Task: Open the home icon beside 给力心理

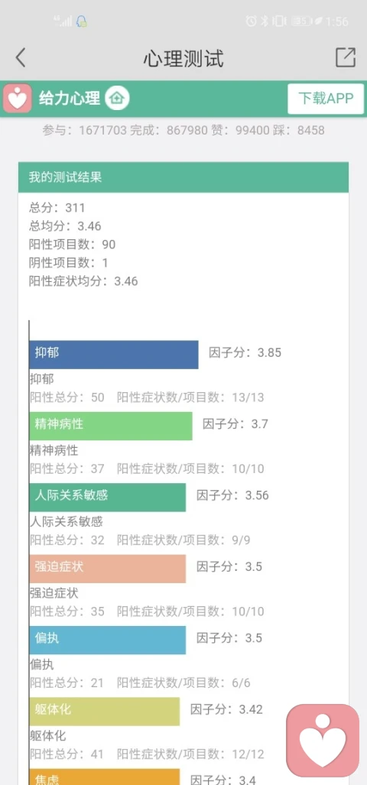Action: [117, 98]
